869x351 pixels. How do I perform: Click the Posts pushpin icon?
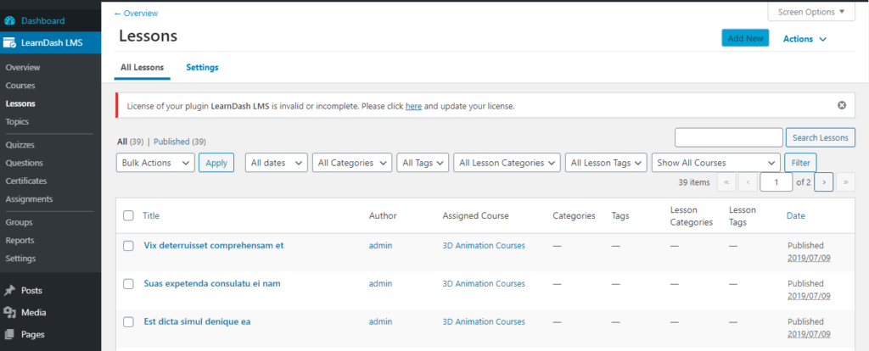click(9, 290)
